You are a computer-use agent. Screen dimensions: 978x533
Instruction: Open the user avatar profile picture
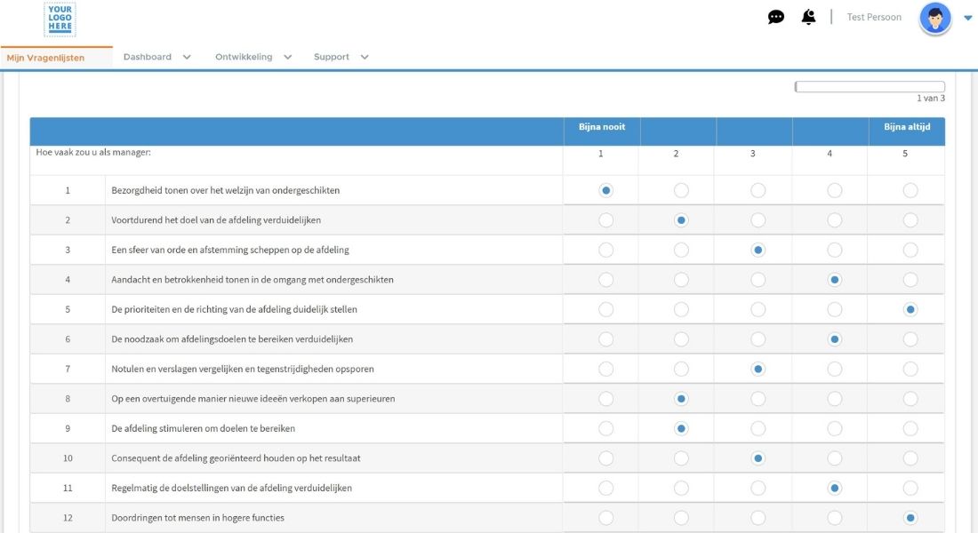tap(934, 18)
